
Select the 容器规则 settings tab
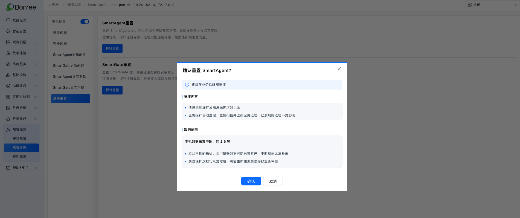pos(71,44)
